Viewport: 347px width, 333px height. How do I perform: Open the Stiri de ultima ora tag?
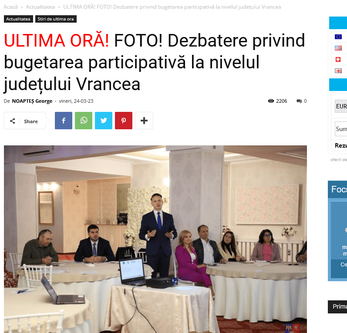56,19
